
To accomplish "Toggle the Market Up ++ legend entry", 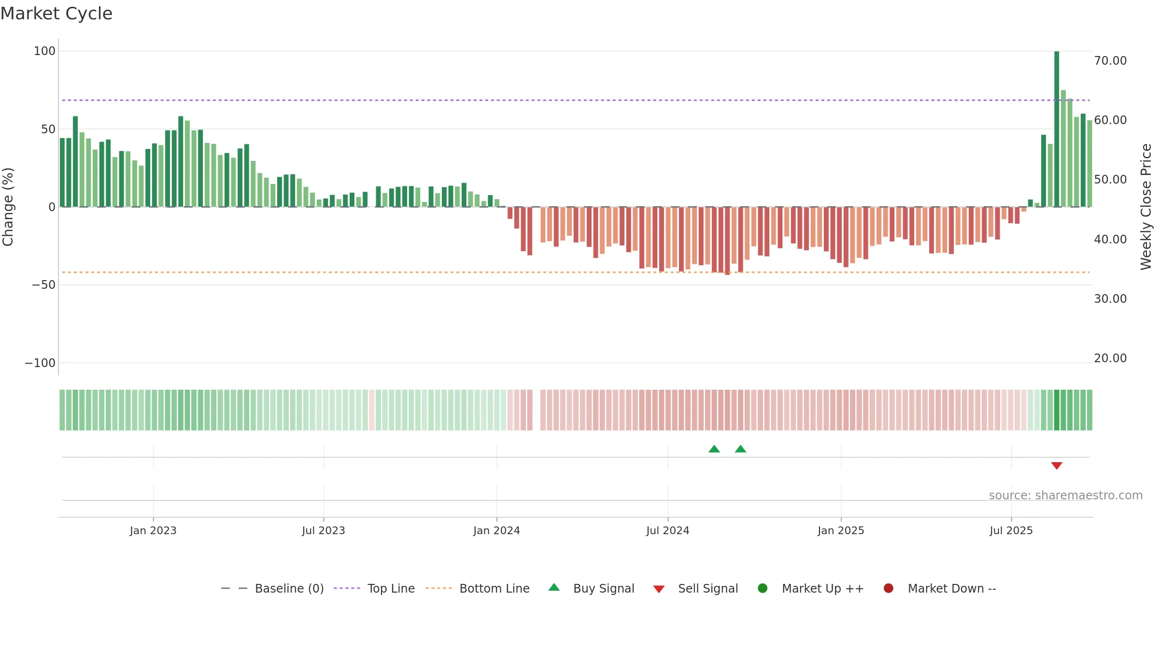I will point(811,588).
